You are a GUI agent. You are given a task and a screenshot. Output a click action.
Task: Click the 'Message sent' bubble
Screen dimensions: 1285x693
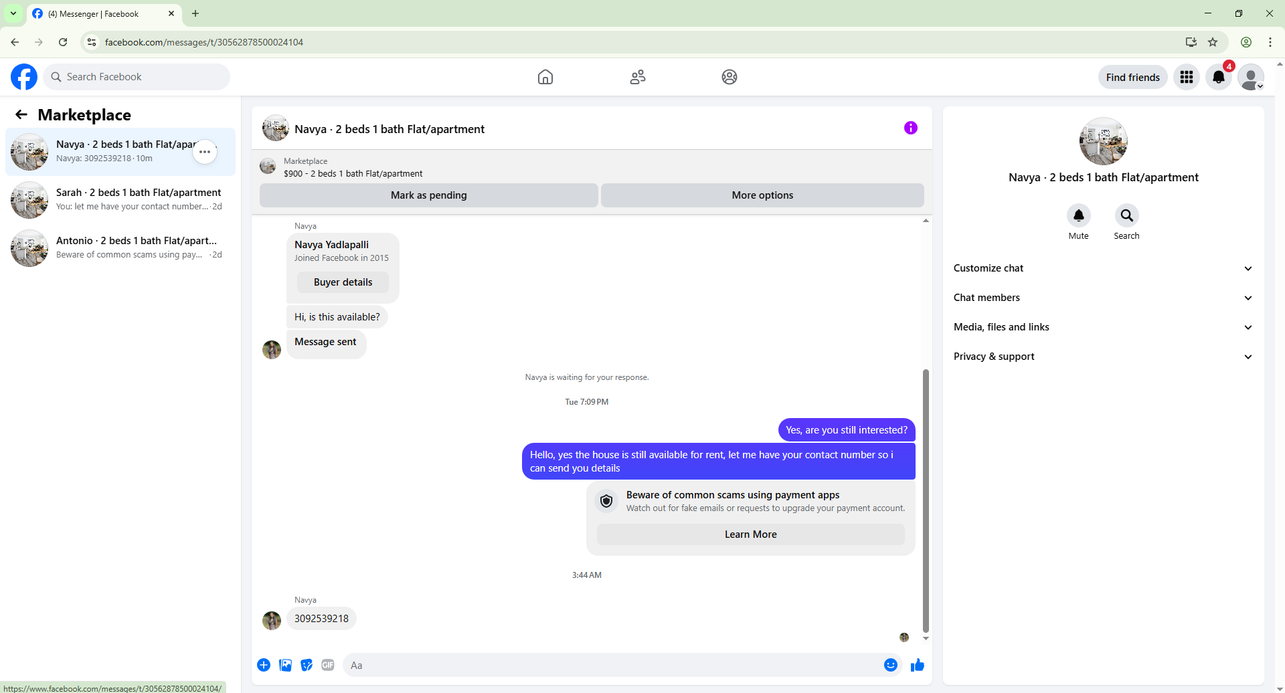click(x=326, y=344)
